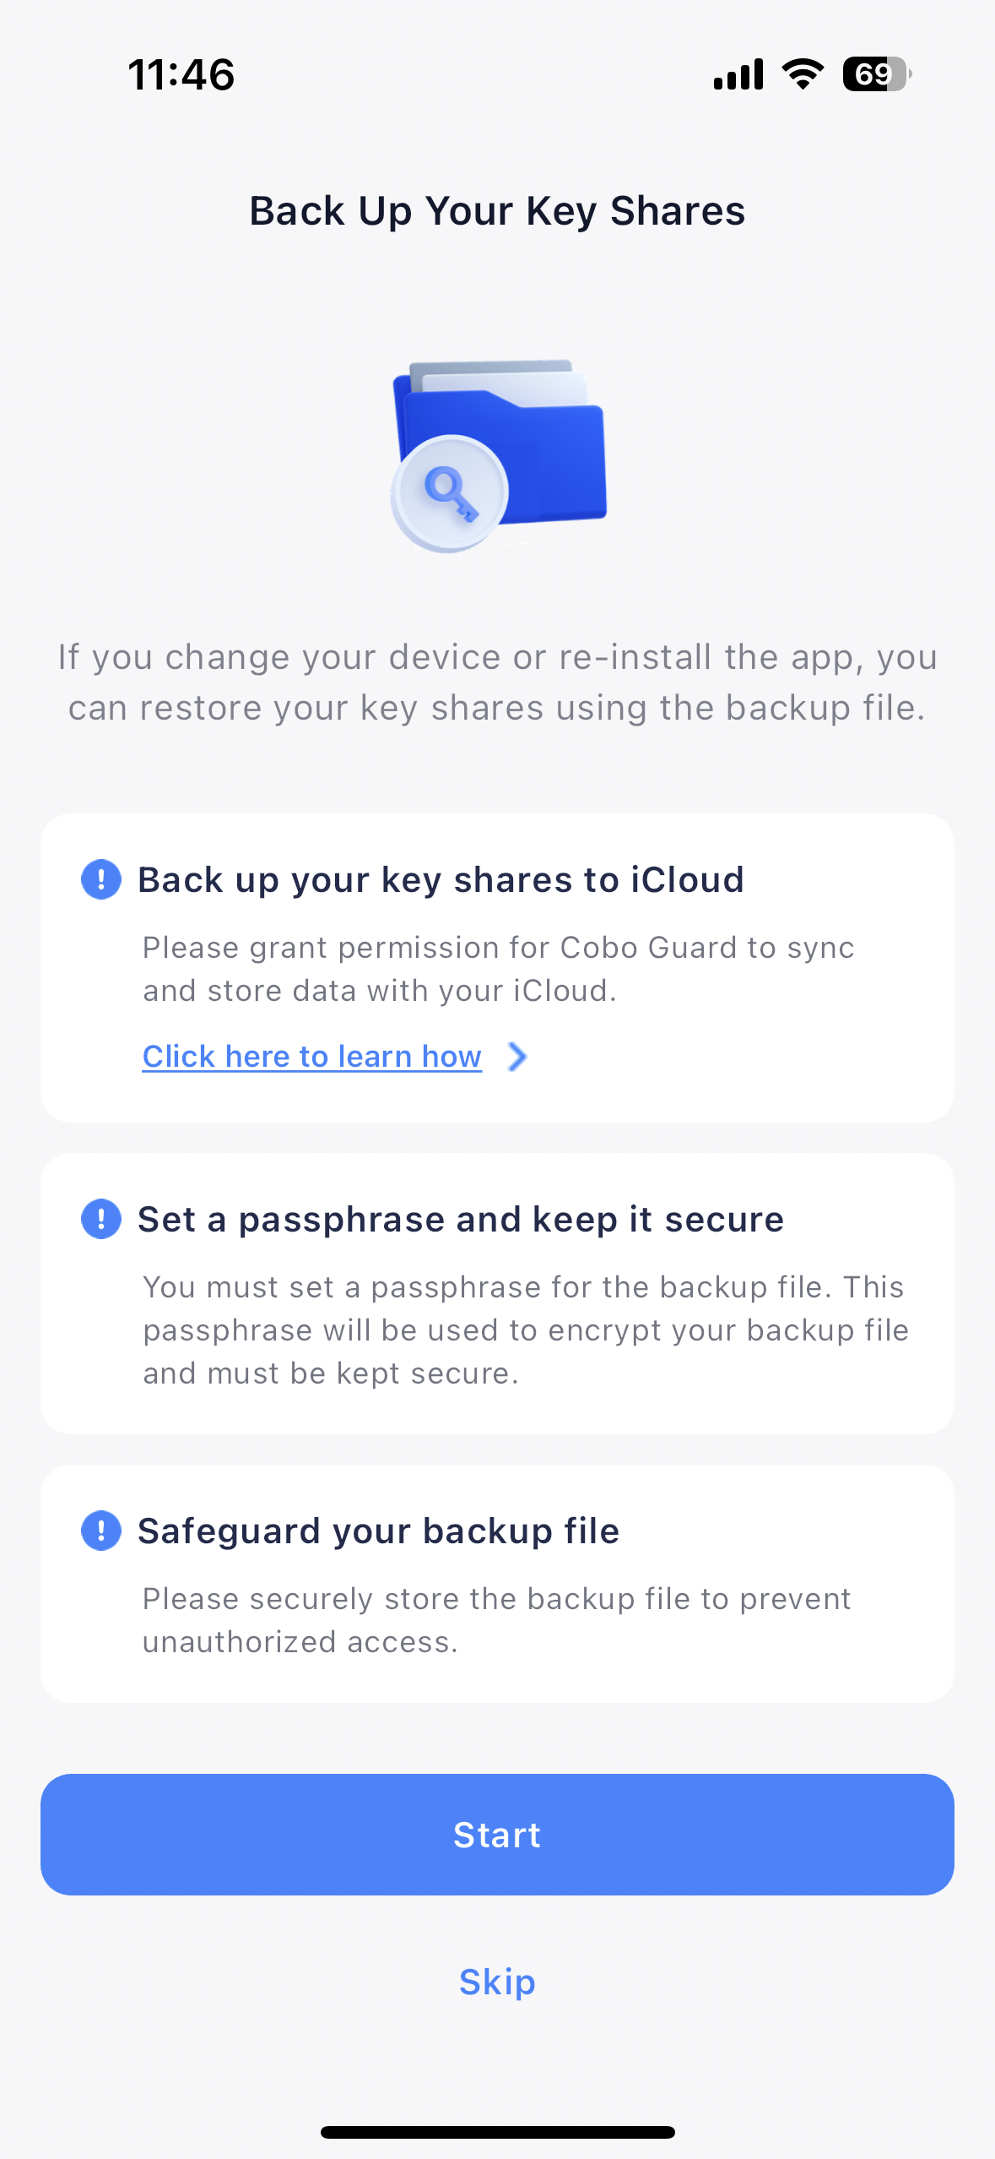
Task: Click the alert icon beside passphrase heading
Action: coord(100,1219)
